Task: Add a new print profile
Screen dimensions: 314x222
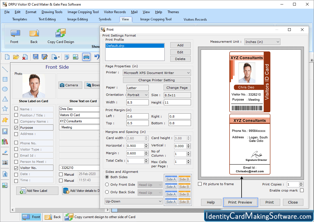Action: (180, 45)
